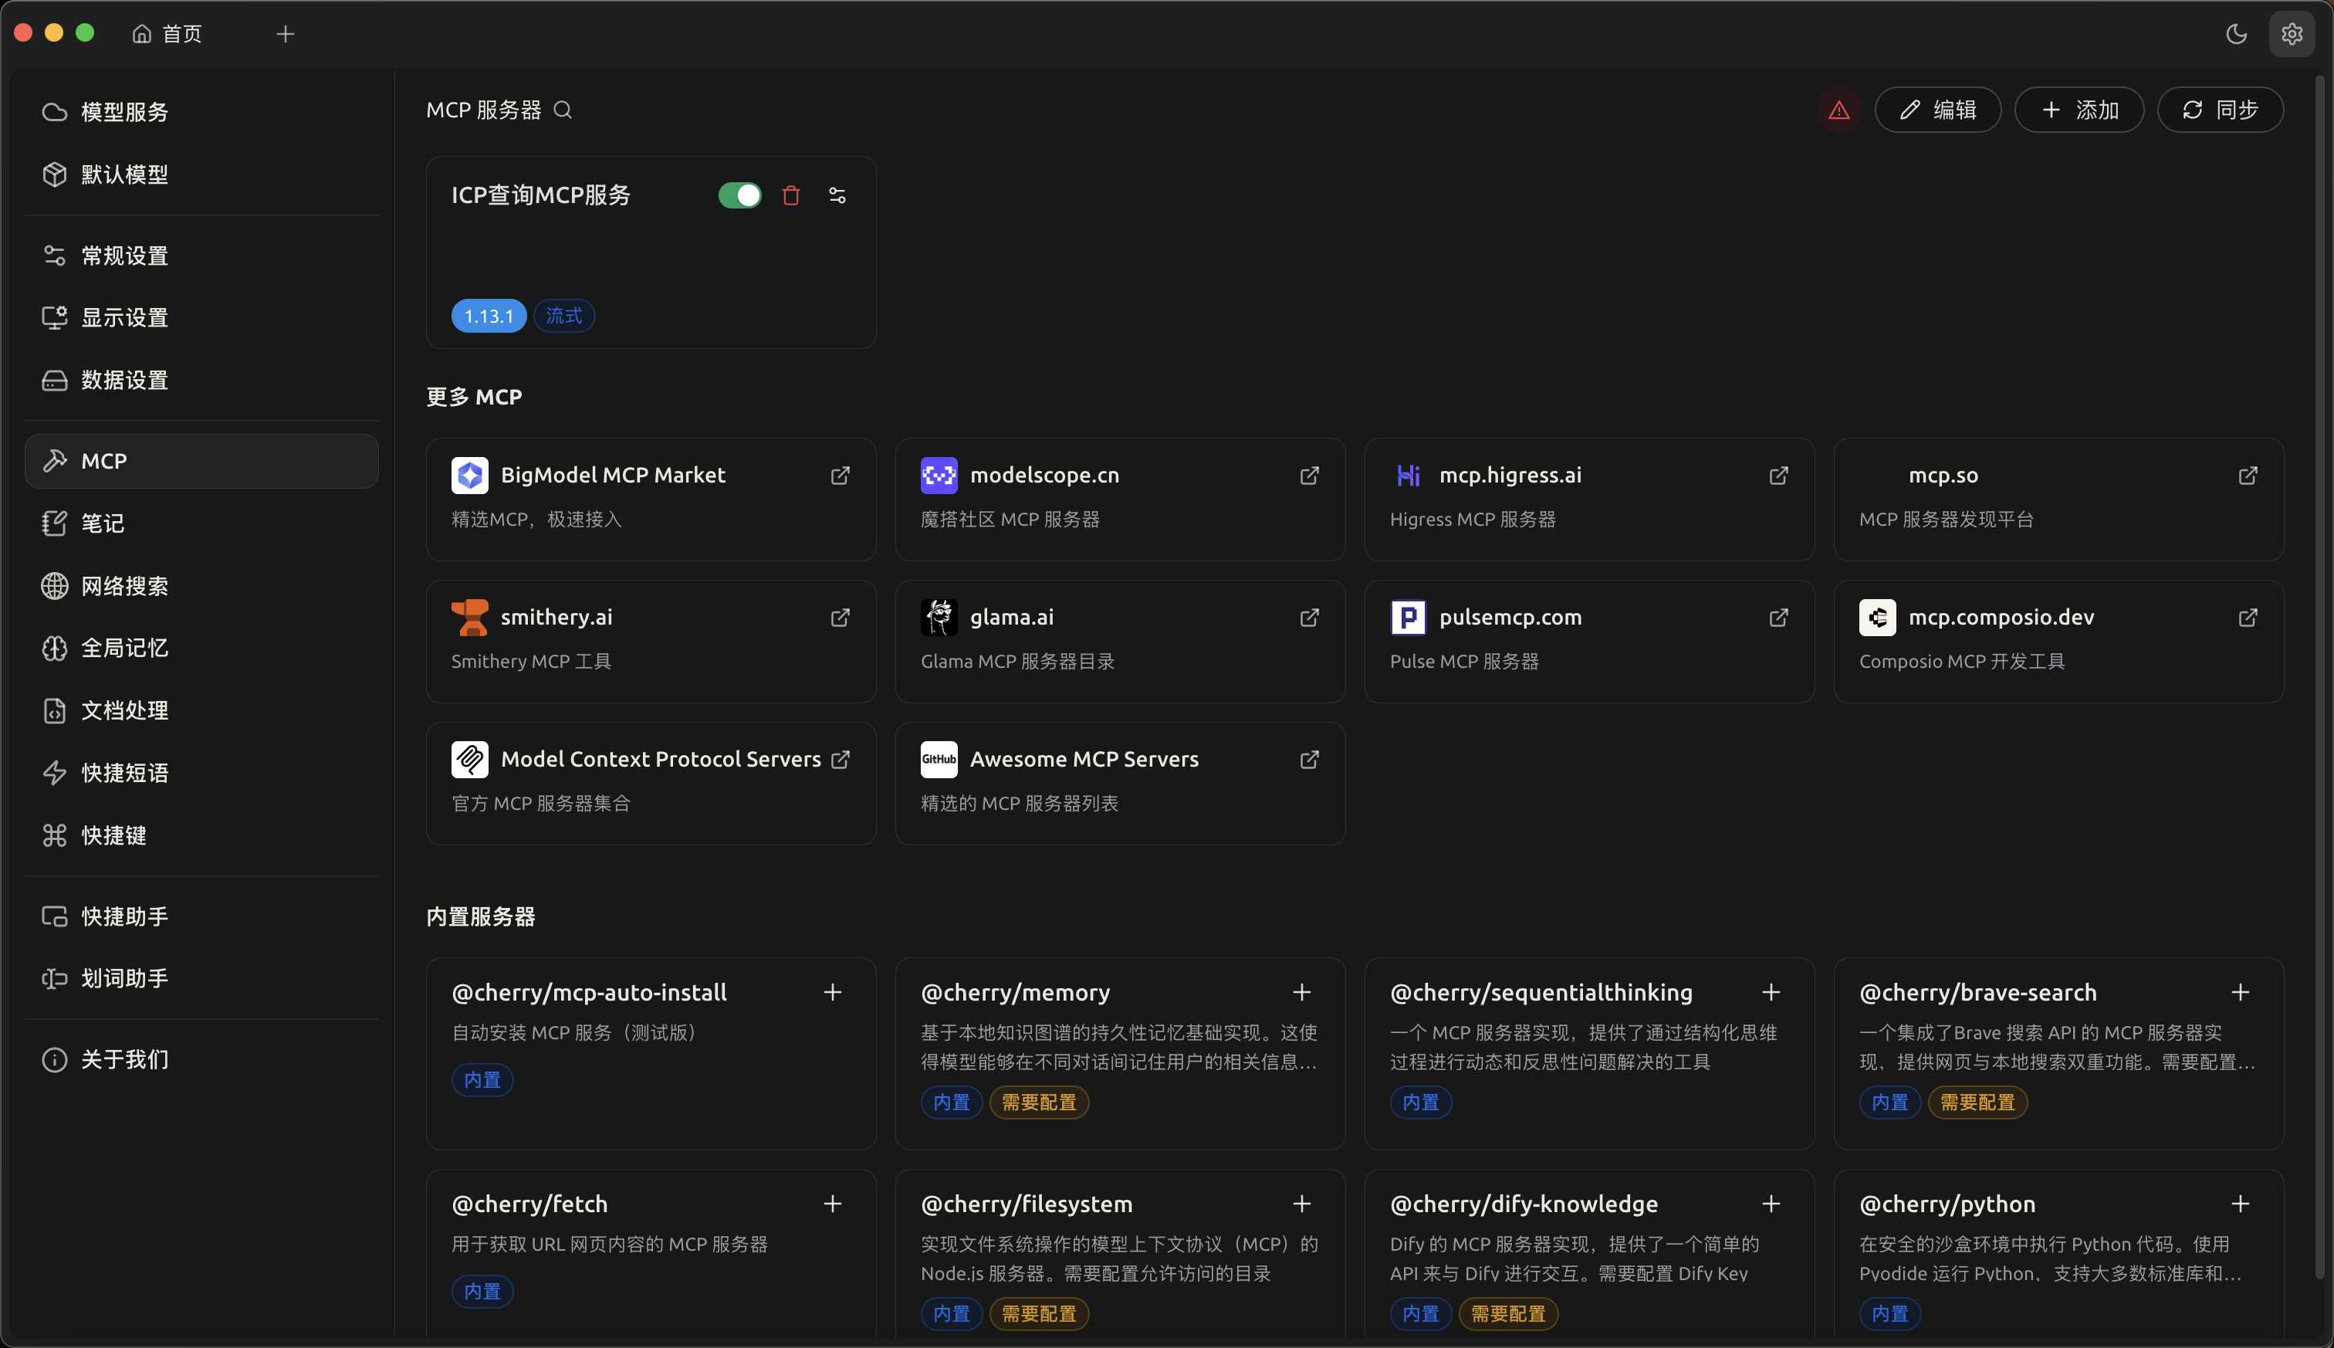The image size is (2334, 1348).
Task: Open 笔记 in the sidebar
Action: tap(201, 523)
